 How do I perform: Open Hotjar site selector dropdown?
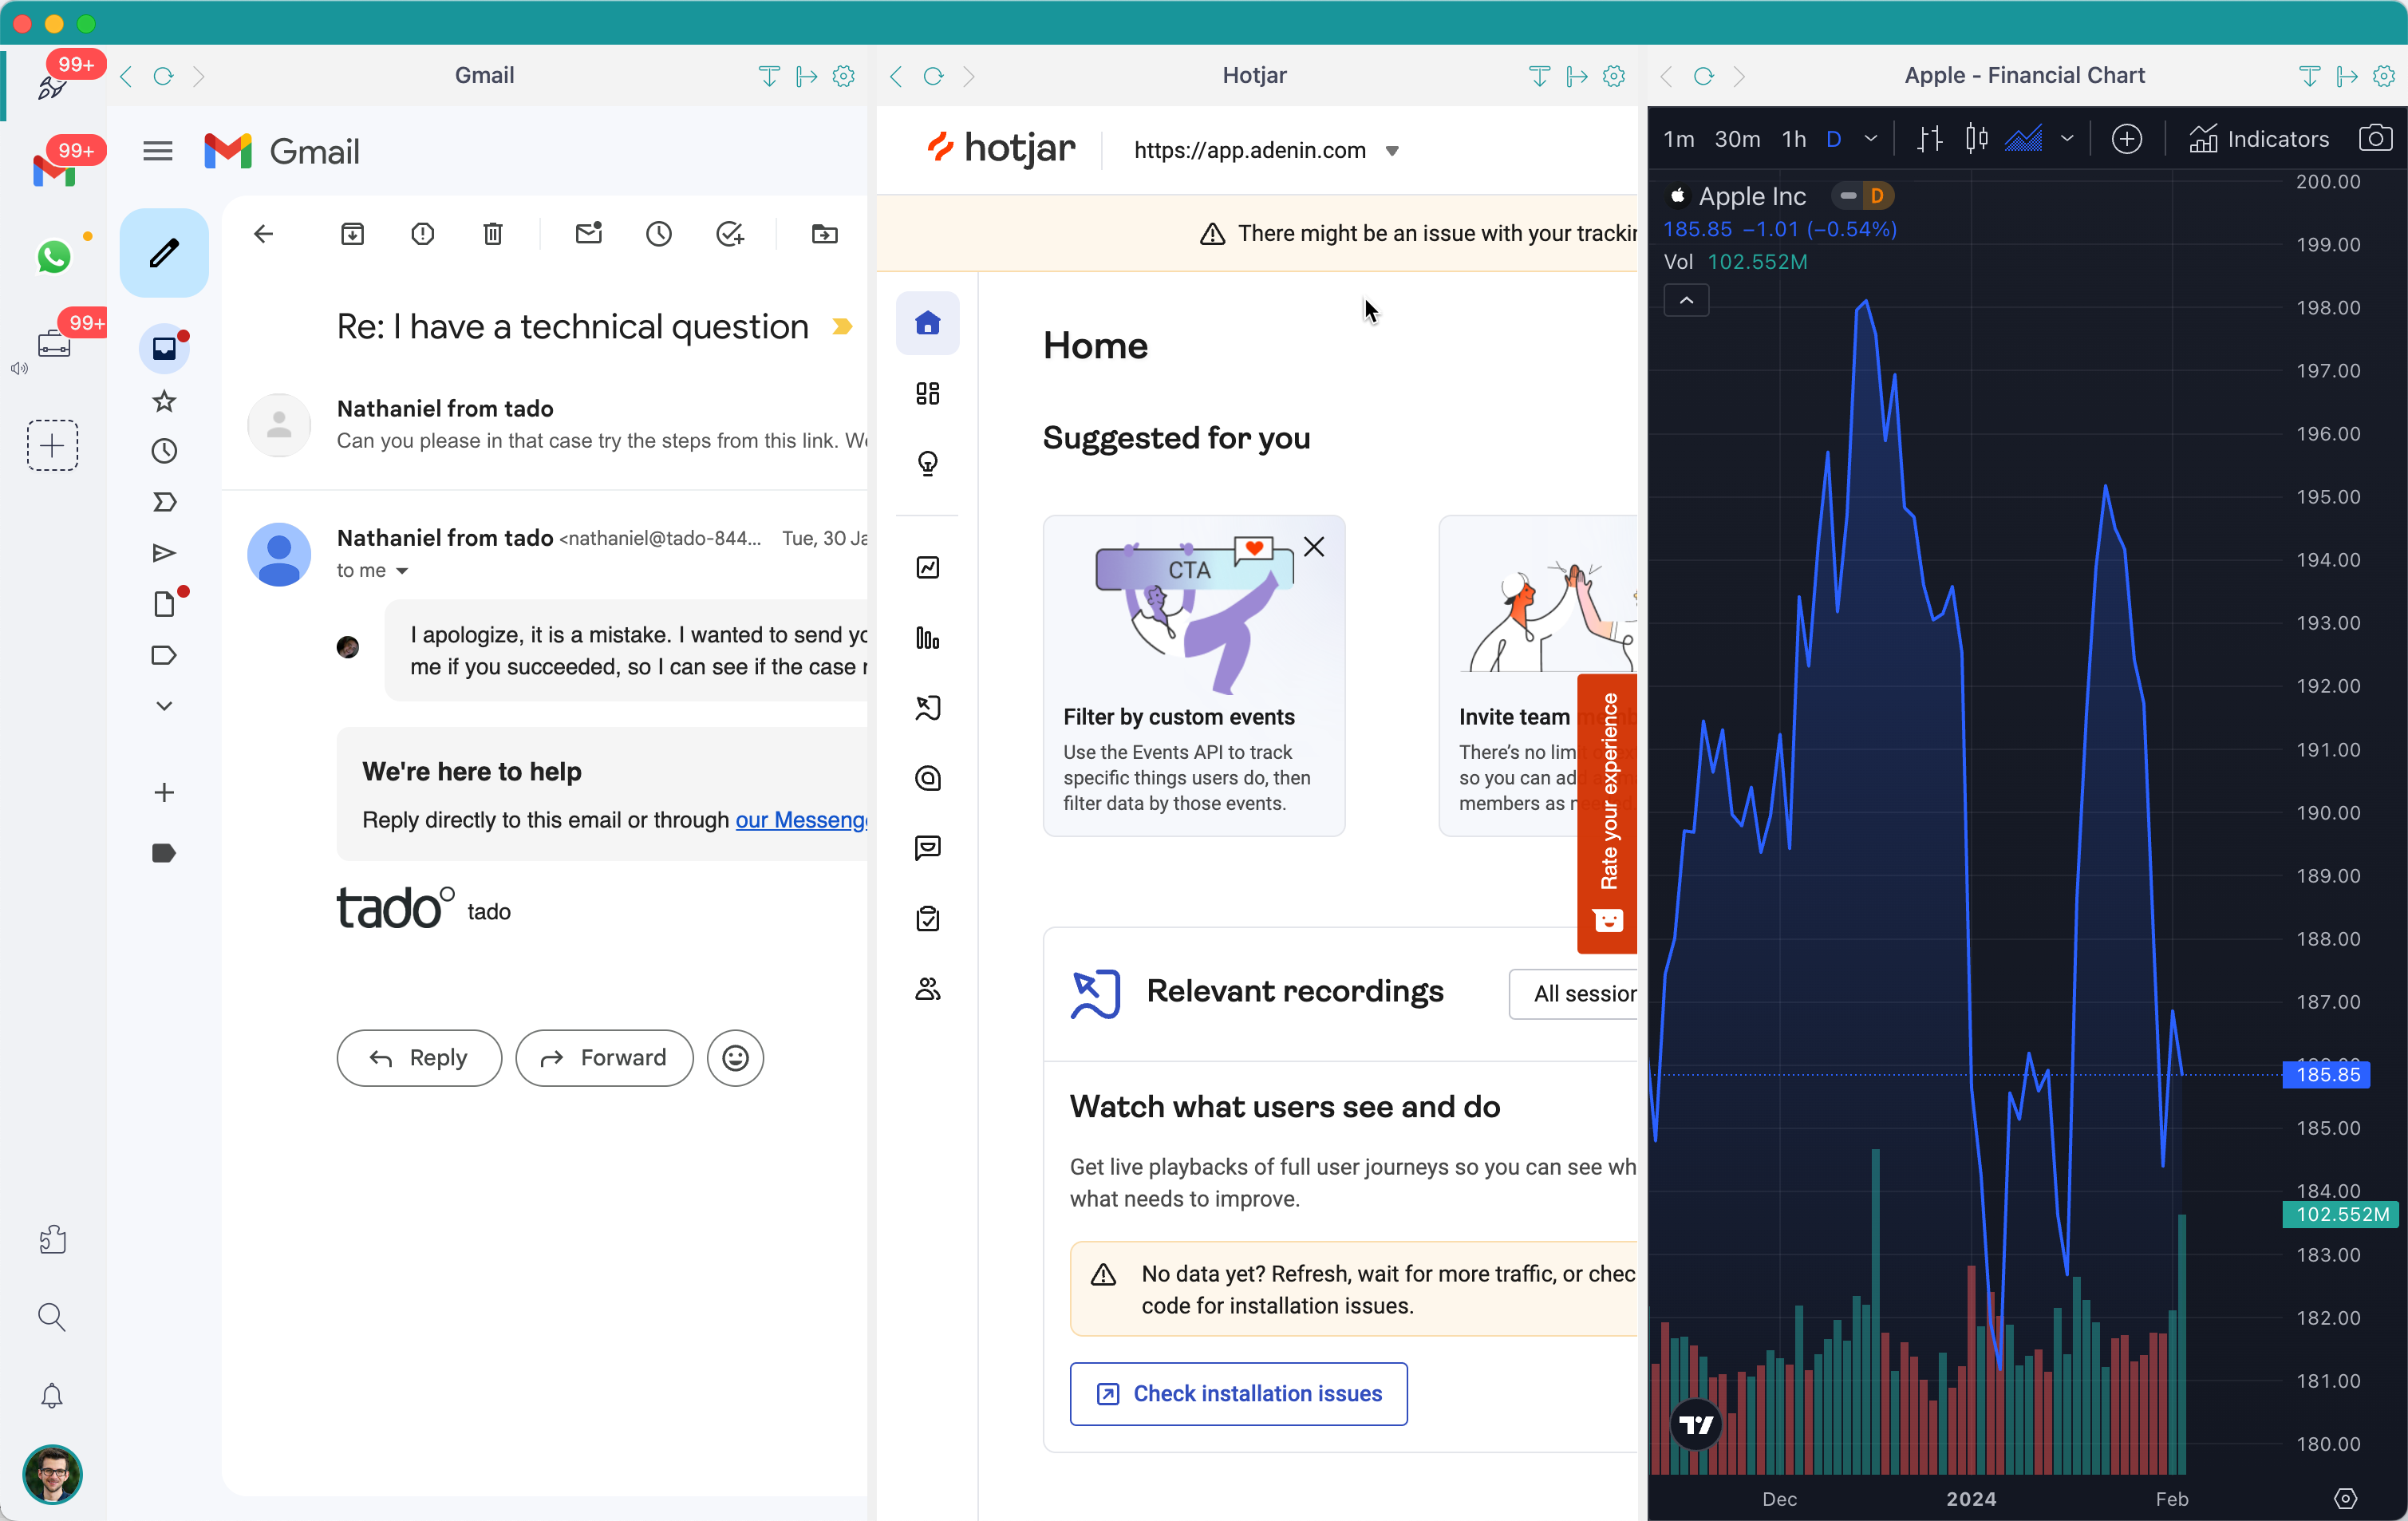1392,151
